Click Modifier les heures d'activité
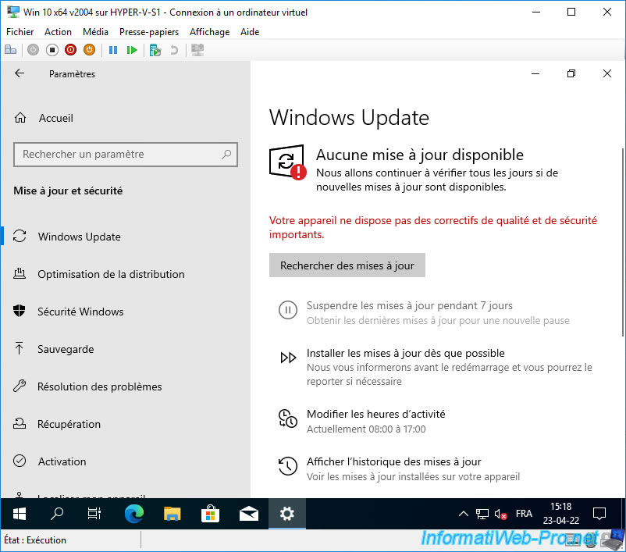 375,415
